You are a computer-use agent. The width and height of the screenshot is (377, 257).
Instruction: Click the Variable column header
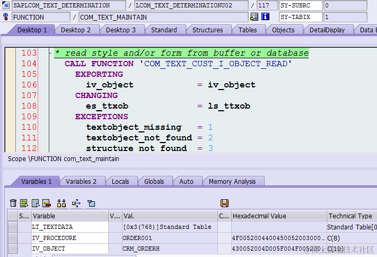[69, 216]
